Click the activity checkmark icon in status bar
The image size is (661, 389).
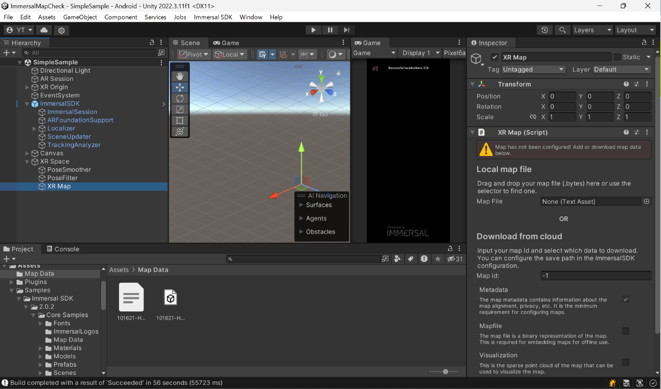click(653, 383)
